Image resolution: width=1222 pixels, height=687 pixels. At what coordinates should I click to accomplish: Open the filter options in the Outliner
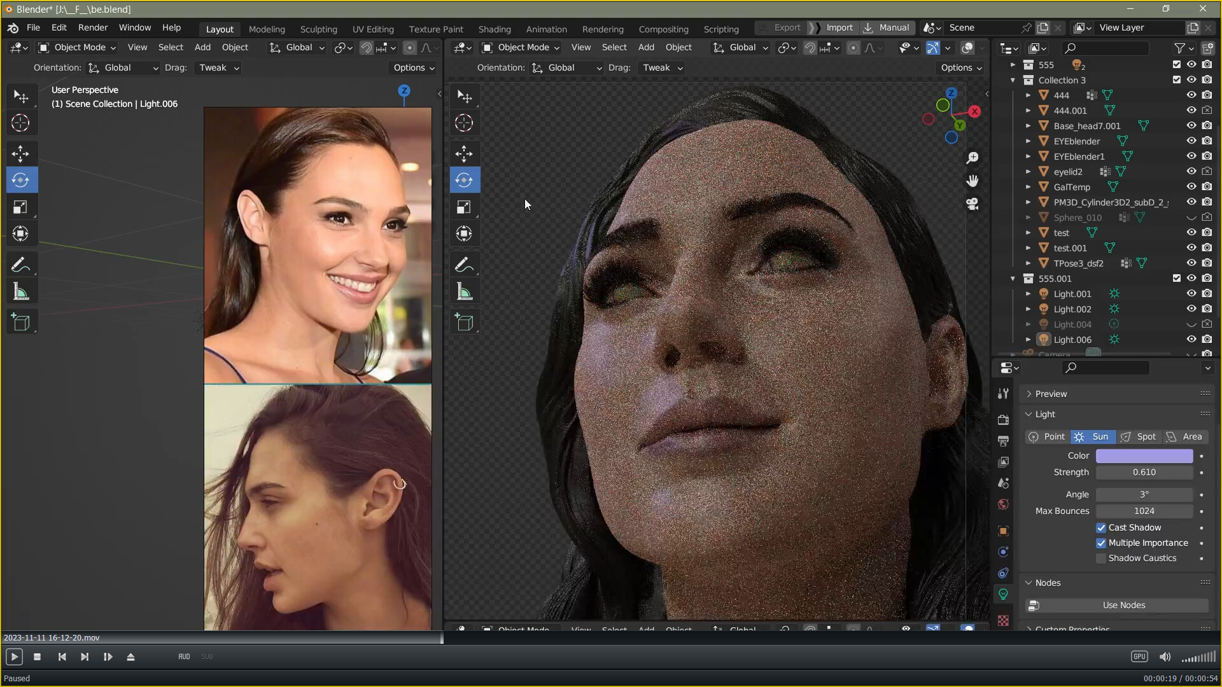tap(1181, 48)
